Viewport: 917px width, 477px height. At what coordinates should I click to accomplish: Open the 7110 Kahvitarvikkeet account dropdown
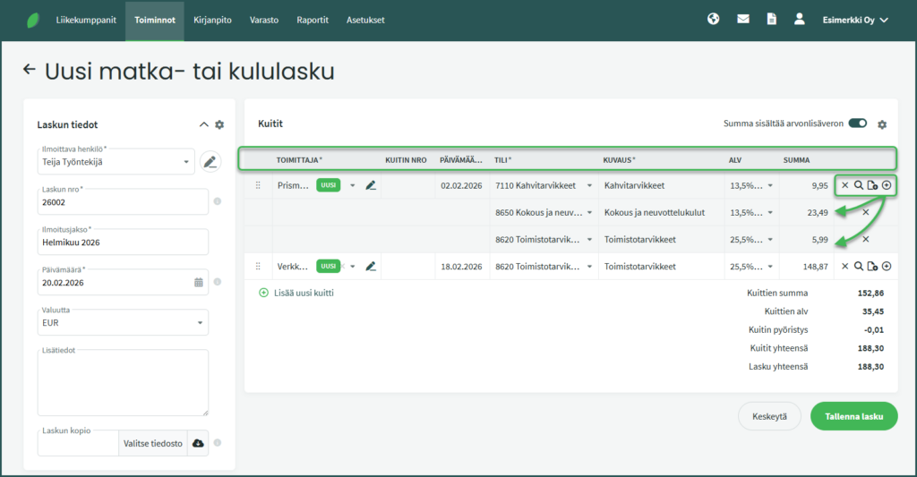[589, 186]
